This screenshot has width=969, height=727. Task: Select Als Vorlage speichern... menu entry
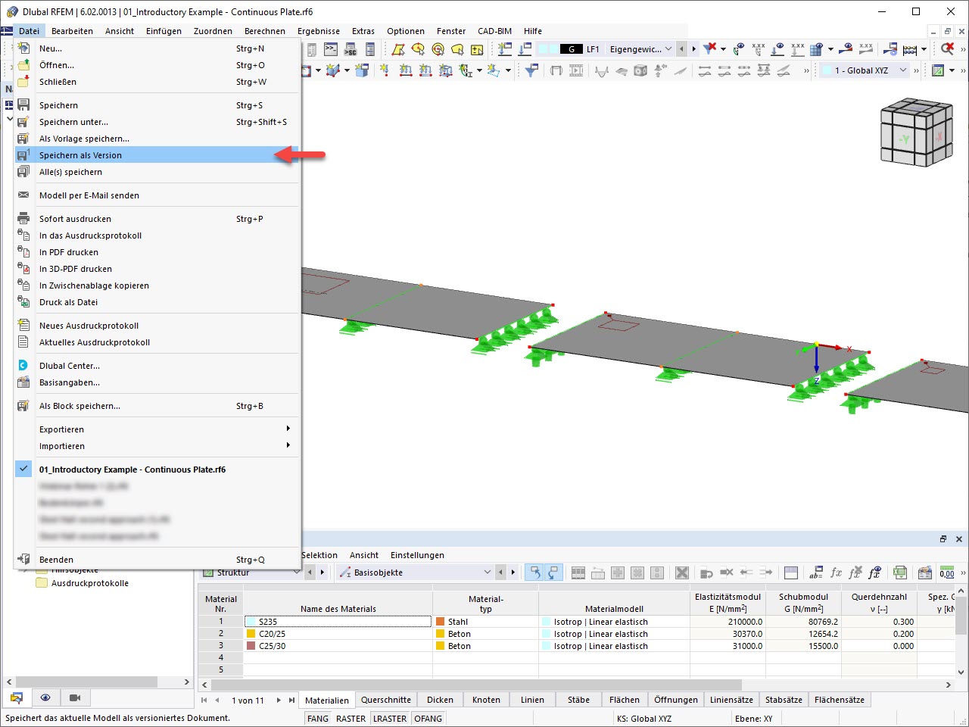point(157,139)
